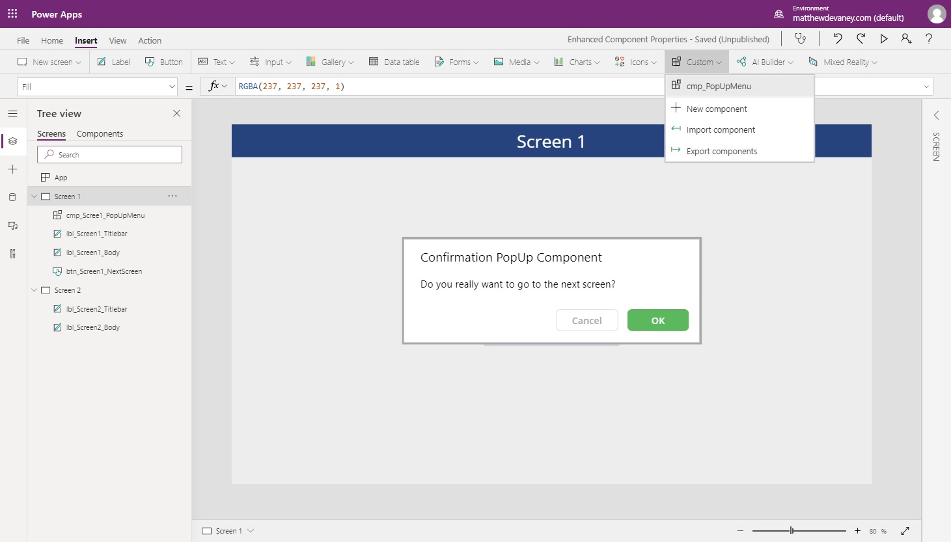Select the Insert plus icon in left rail
The height and width of the screenshot is (542, 951).
12,169
